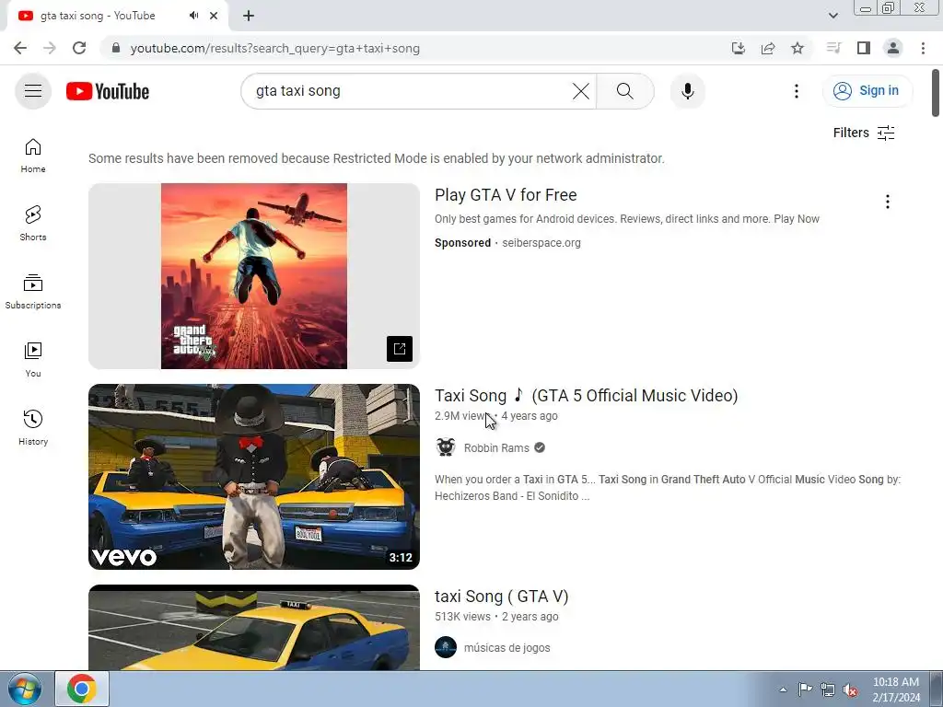Open You section in sidebar
This screenshot has width=943, height=707.
[x=33, y=360]
